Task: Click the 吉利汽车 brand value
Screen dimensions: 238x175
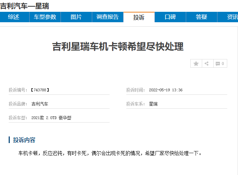Action: (40, 104)
